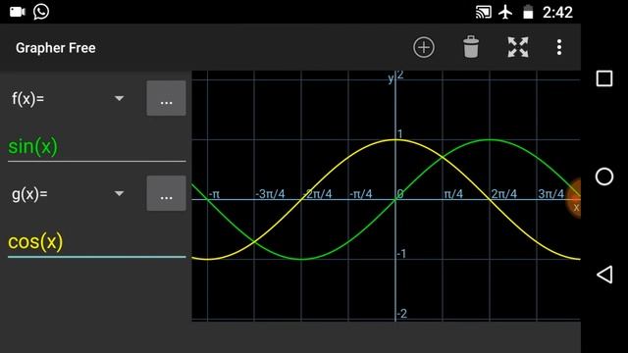The height and width of the screenshot is (353, 628).
Task: Click the Grapher Free title
Action: coord(56,48)
